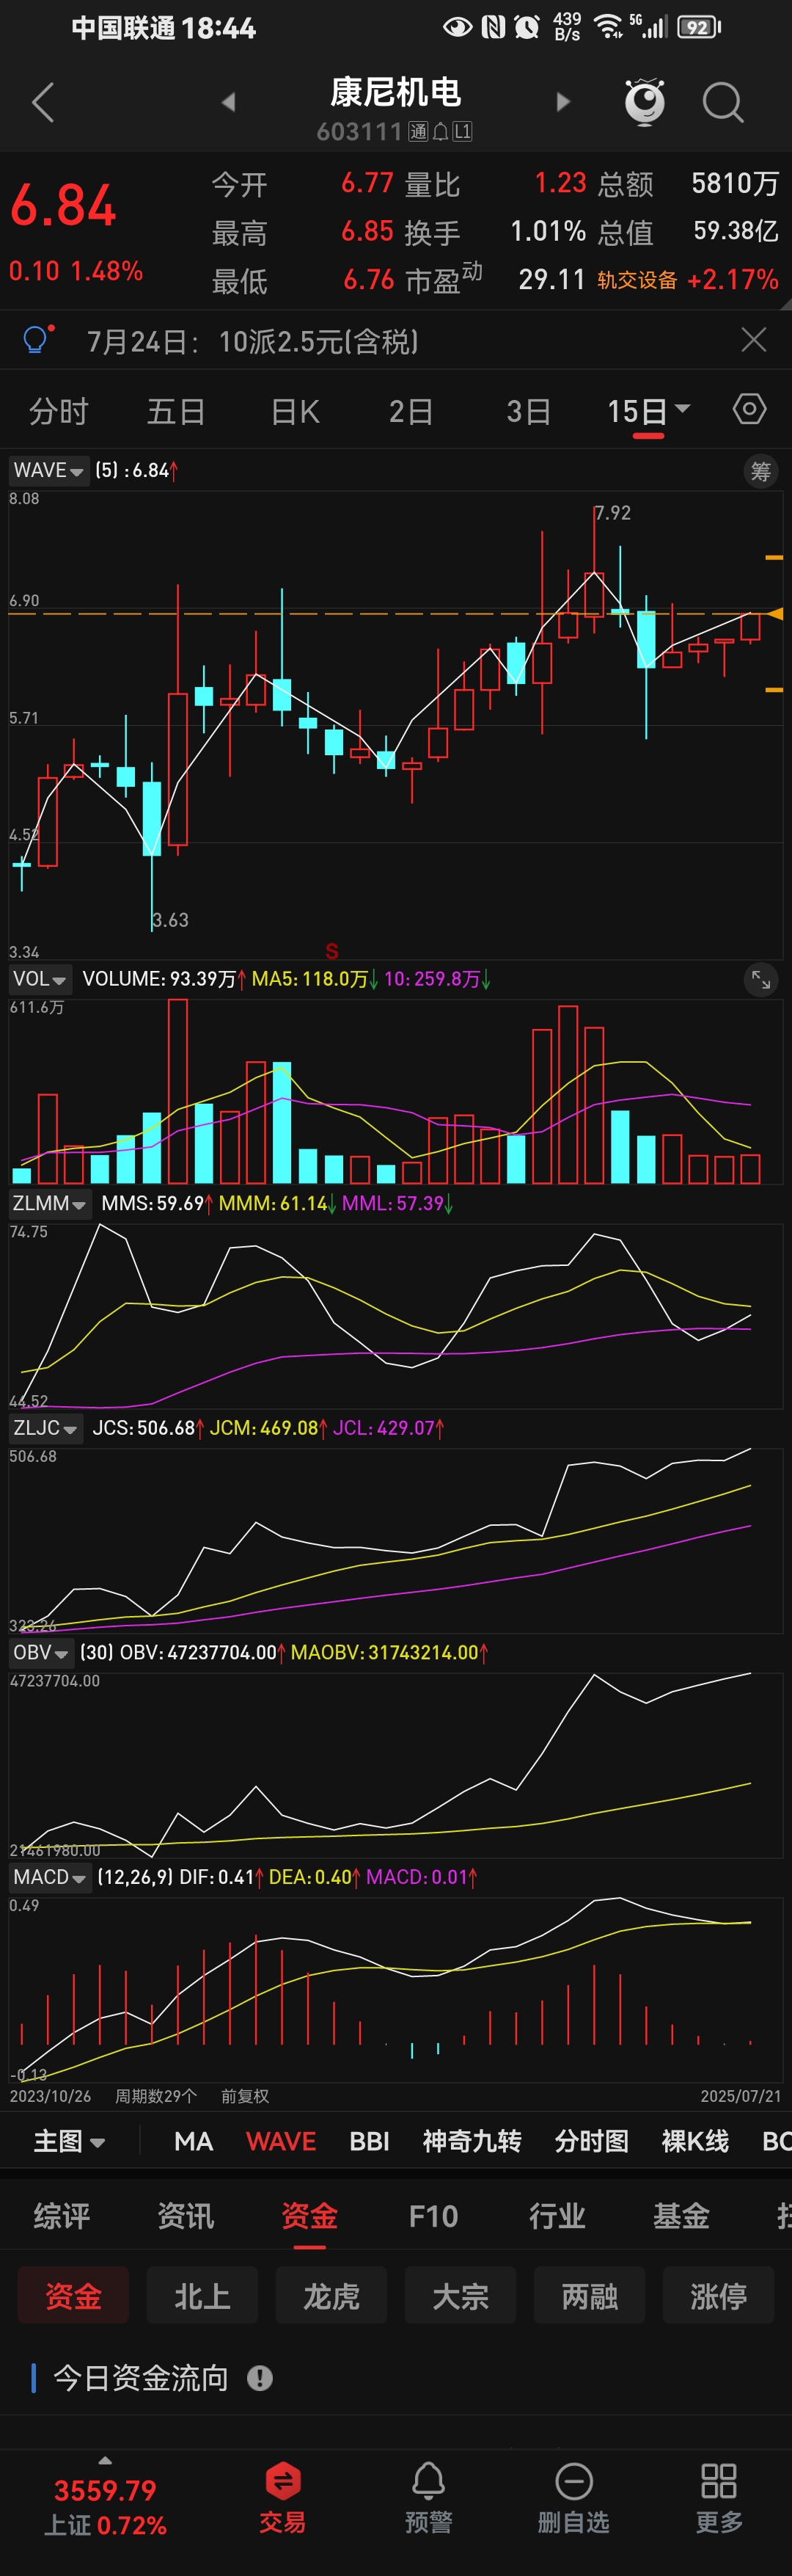Open the 资讯 tab
Image resolution: width=792 pixels, height=2576 pixels.
186,2216
